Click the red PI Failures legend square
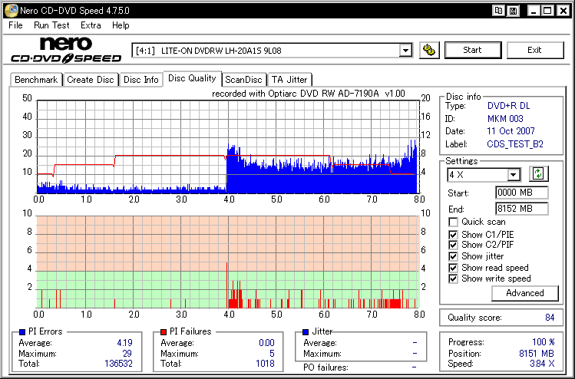Image resolution: width=575 pixels, height=379 pixels. coord(164,332)
